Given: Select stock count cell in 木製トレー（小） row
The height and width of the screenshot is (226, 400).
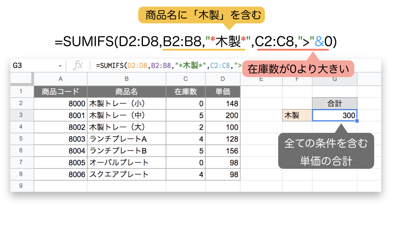Looking at the screenshot, I should [x=186, y=104].
